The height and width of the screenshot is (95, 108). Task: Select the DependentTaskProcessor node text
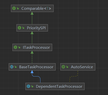point(59,86)
